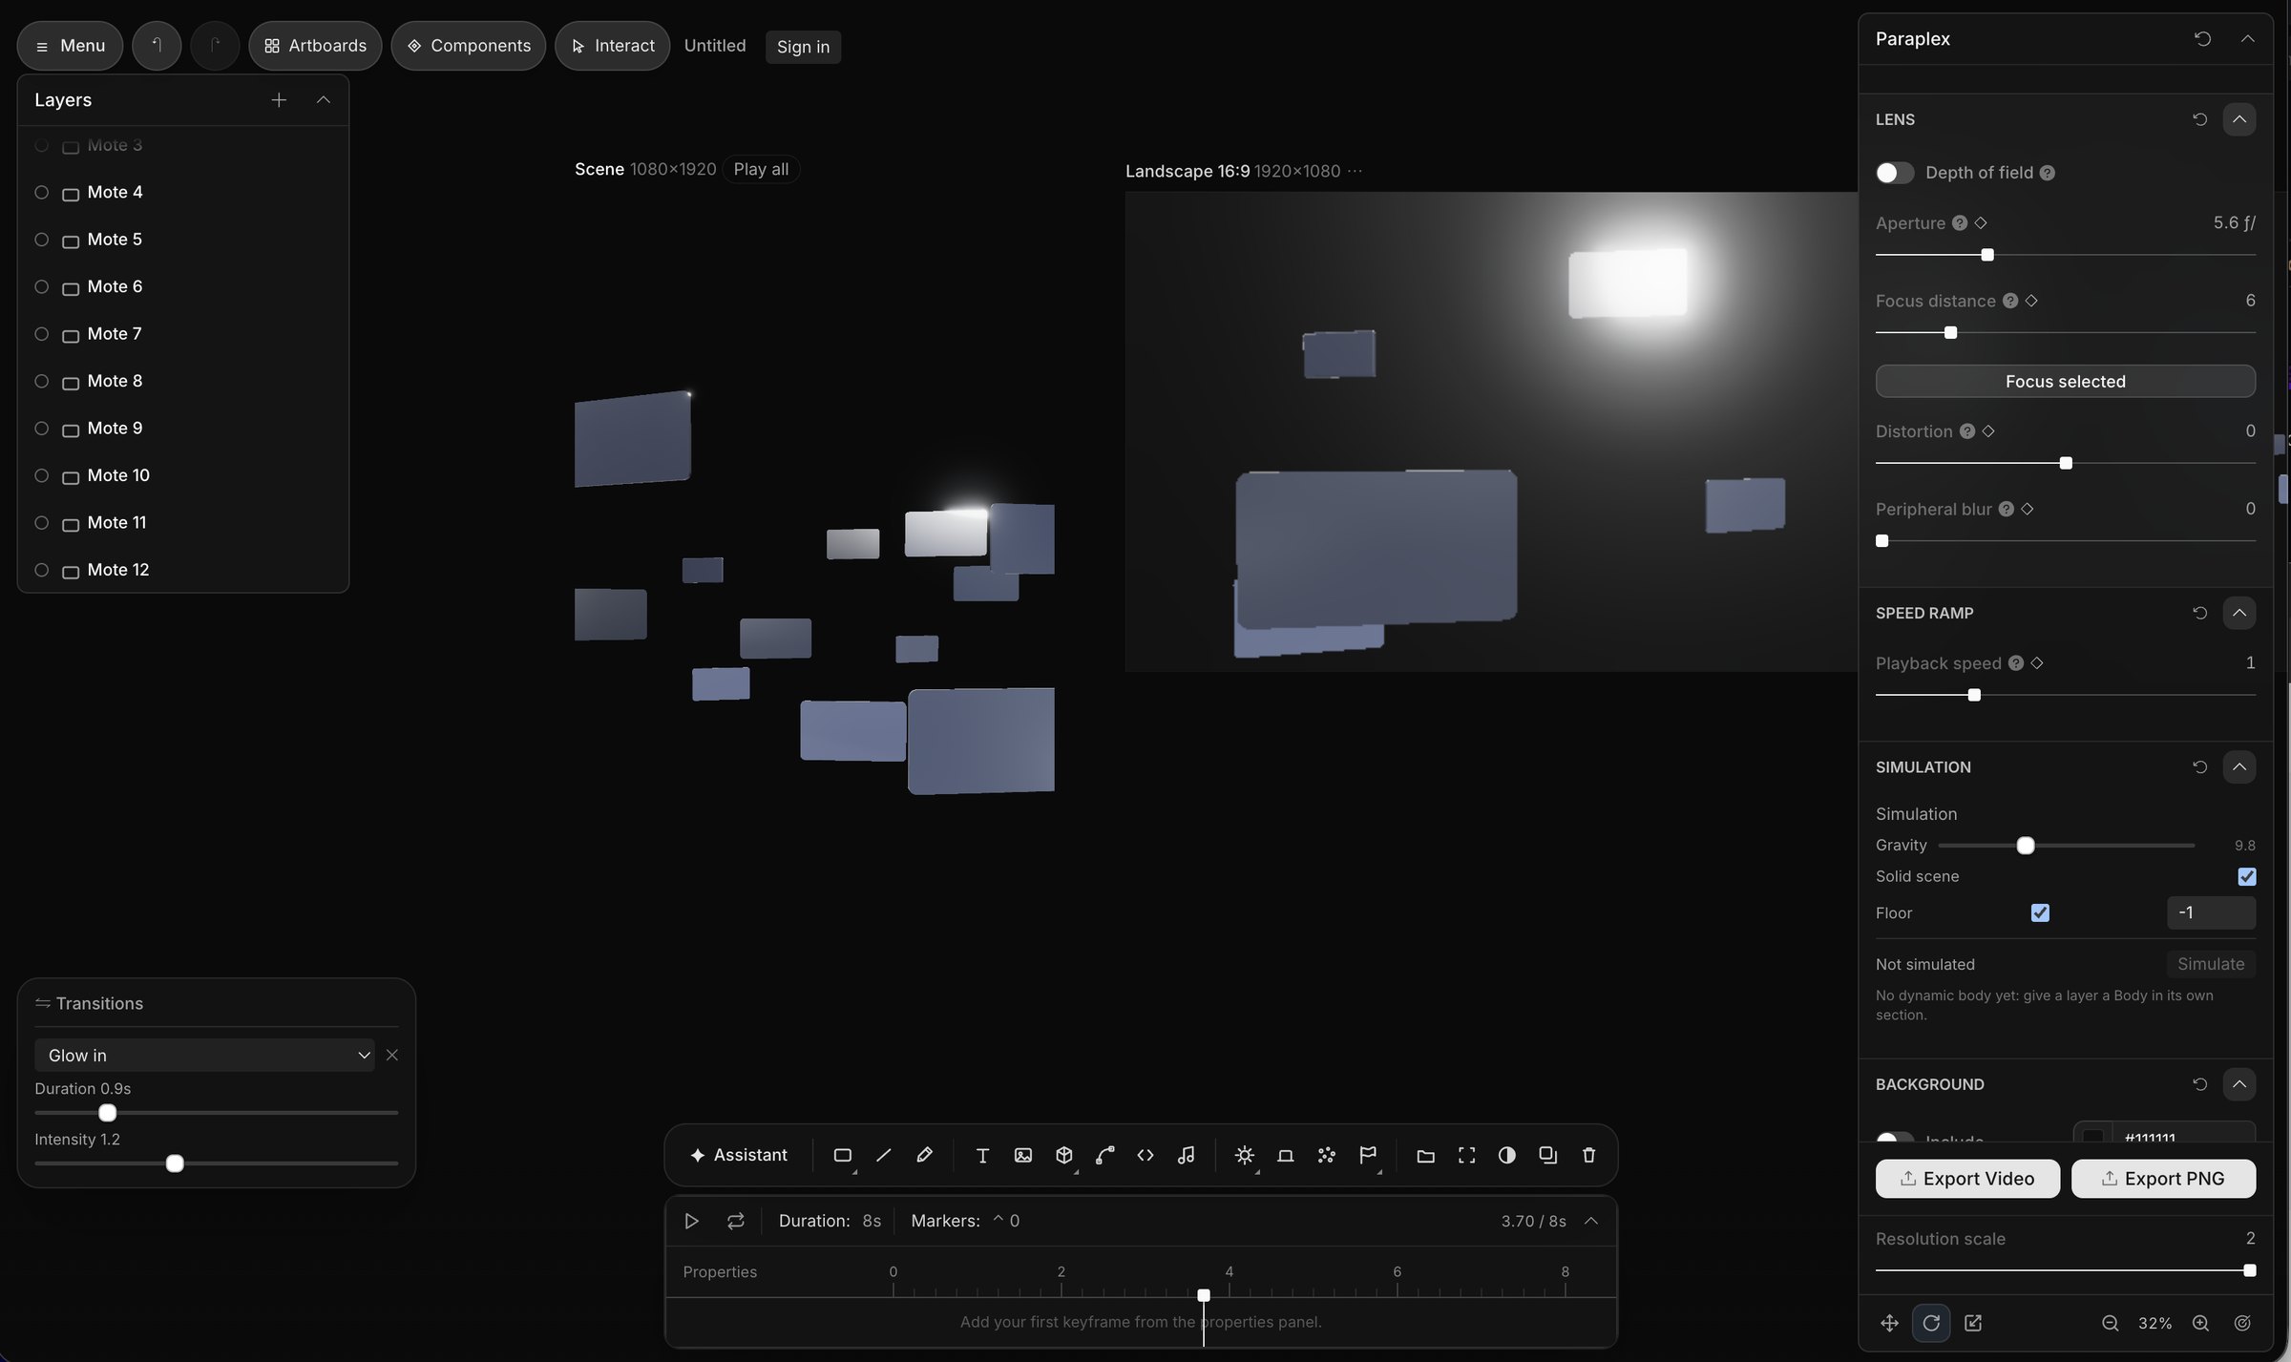This screenshot has width=2291, height=1362.
Task: Click the Focus selected button
Action: (2066, 381)
